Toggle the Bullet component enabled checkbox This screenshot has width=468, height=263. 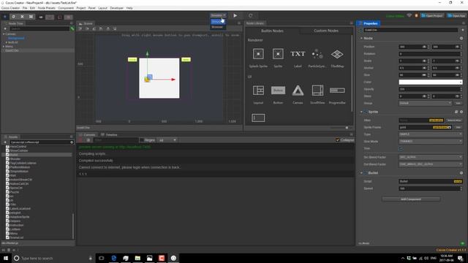(x=366, y=173)
